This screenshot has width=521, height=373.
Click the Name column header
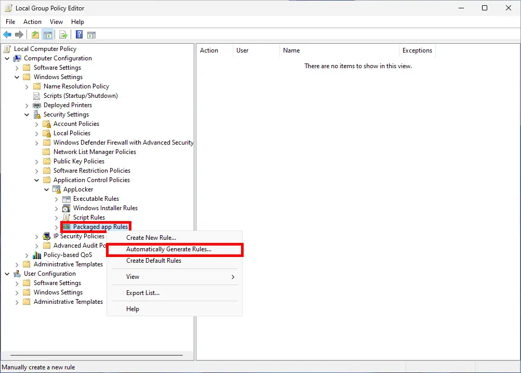(x=291, y=50)
